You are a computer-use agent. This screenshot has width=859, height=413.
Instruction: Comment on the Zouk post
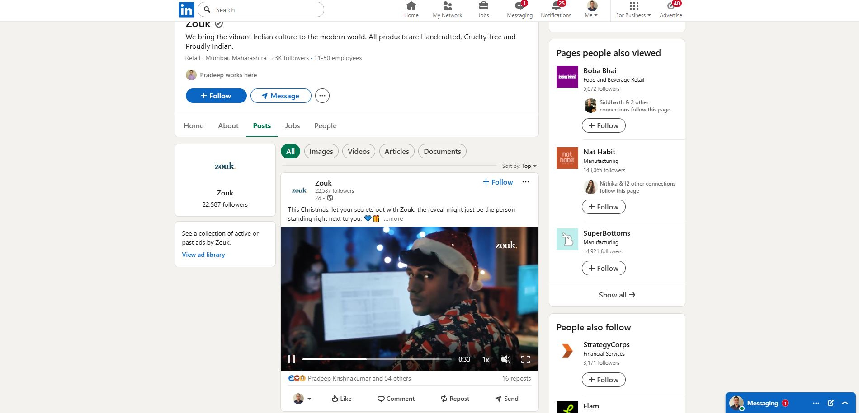point(396,399)
